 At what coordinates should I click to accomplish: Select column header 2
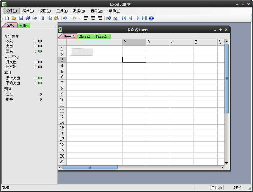click(x=134, y=42)
